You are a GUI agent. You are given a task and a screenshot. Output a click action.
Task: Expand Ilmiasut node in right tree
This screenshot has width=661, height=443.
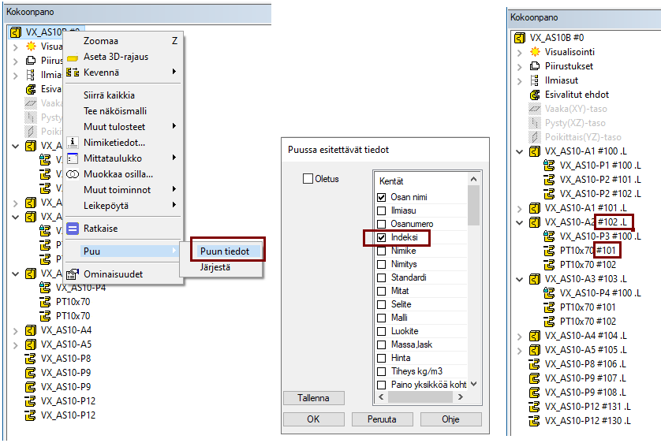pyautogui.click(x=519, y=81)
